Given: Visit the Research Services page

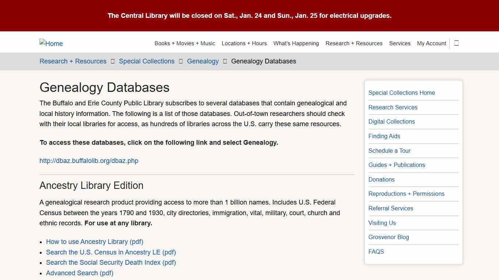Looking at the screenshot, I should coord(393,107).
